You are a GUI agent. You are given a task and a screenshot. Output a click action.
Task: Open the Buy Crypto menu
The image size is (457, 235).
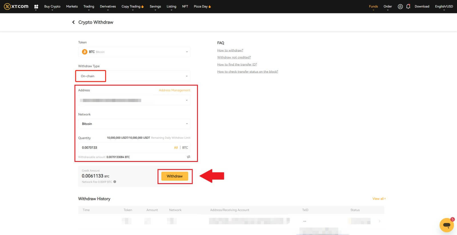point(52,6)
